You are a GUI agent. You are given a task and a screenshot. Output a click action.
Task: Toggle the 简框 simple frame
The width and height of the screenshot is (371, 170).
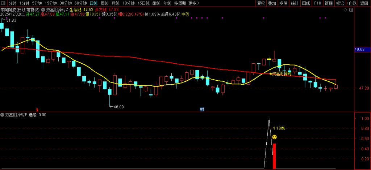[329, 3]
